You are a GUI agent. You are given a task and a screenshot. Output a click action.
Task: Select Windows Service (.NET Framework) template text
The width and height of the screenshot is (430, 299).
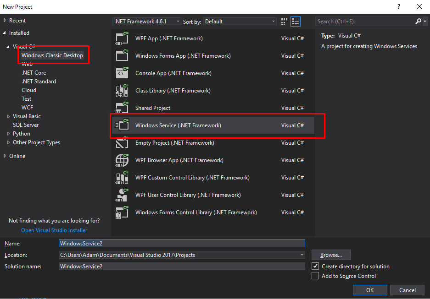click(x=178, y=125)
